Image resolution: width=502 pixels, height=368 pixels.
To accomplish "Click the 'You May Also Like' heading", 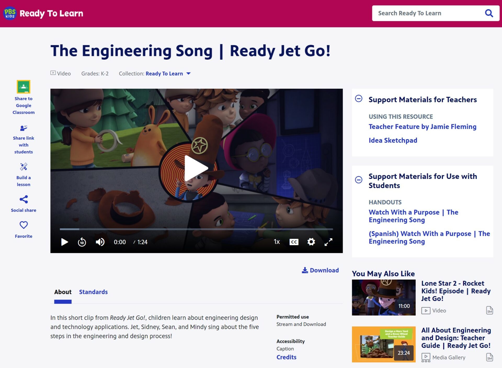I will pos(383,274).
